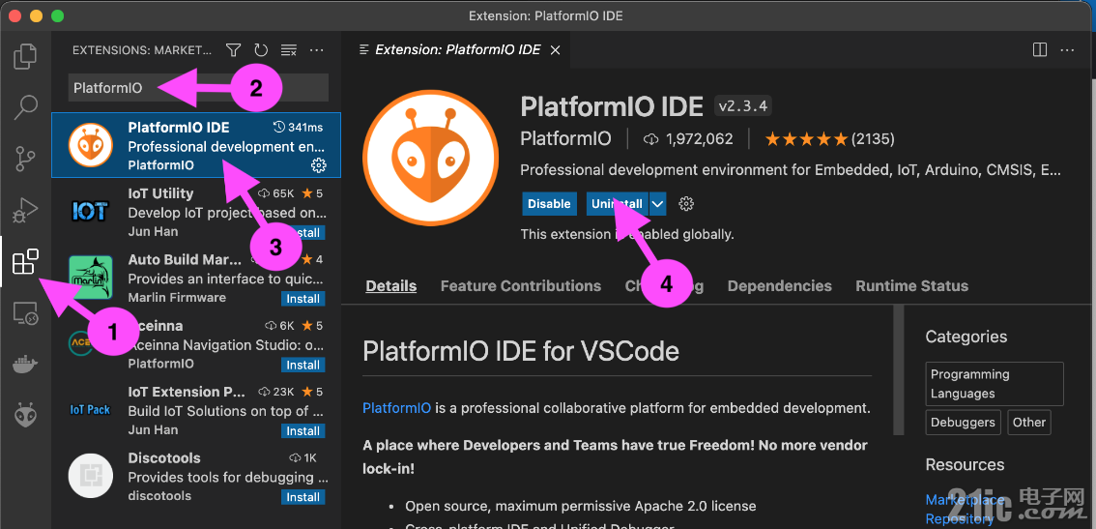Install the Auto Build Marlin extension
The width and height of the screenshot is (1096, 529).
[x=303, y=299]
